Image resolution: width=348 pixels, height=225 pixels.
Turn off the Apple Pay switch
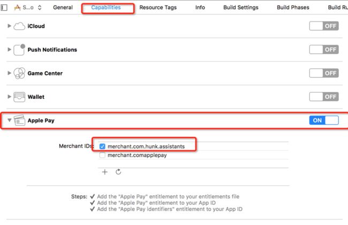pyautogui.click(x=324, y=120)
